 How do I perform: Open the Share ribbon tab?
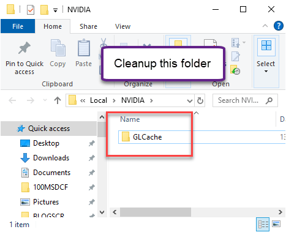(88, 26)
